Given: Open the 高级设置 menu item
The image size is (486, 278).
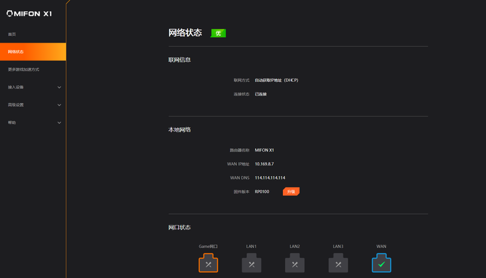Looking at the screenshot, I should [x=16, y=105].
